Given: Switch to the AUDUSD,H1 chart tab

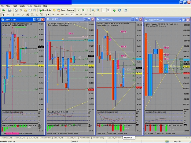Looking at the screenshot, I should tap(85, 138).
